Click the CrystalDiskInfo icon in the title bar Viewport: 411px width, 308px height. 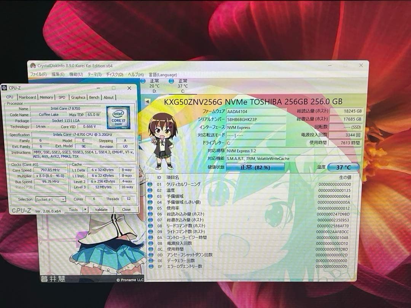(x=33, y=65)
